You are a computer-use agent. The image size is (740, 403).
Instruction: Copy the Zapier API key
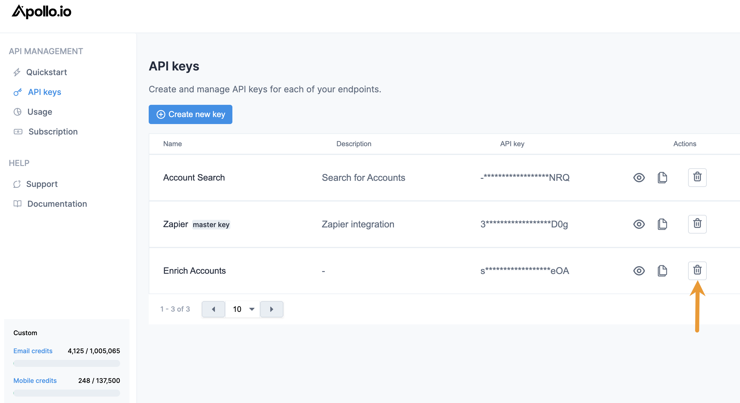662,224
